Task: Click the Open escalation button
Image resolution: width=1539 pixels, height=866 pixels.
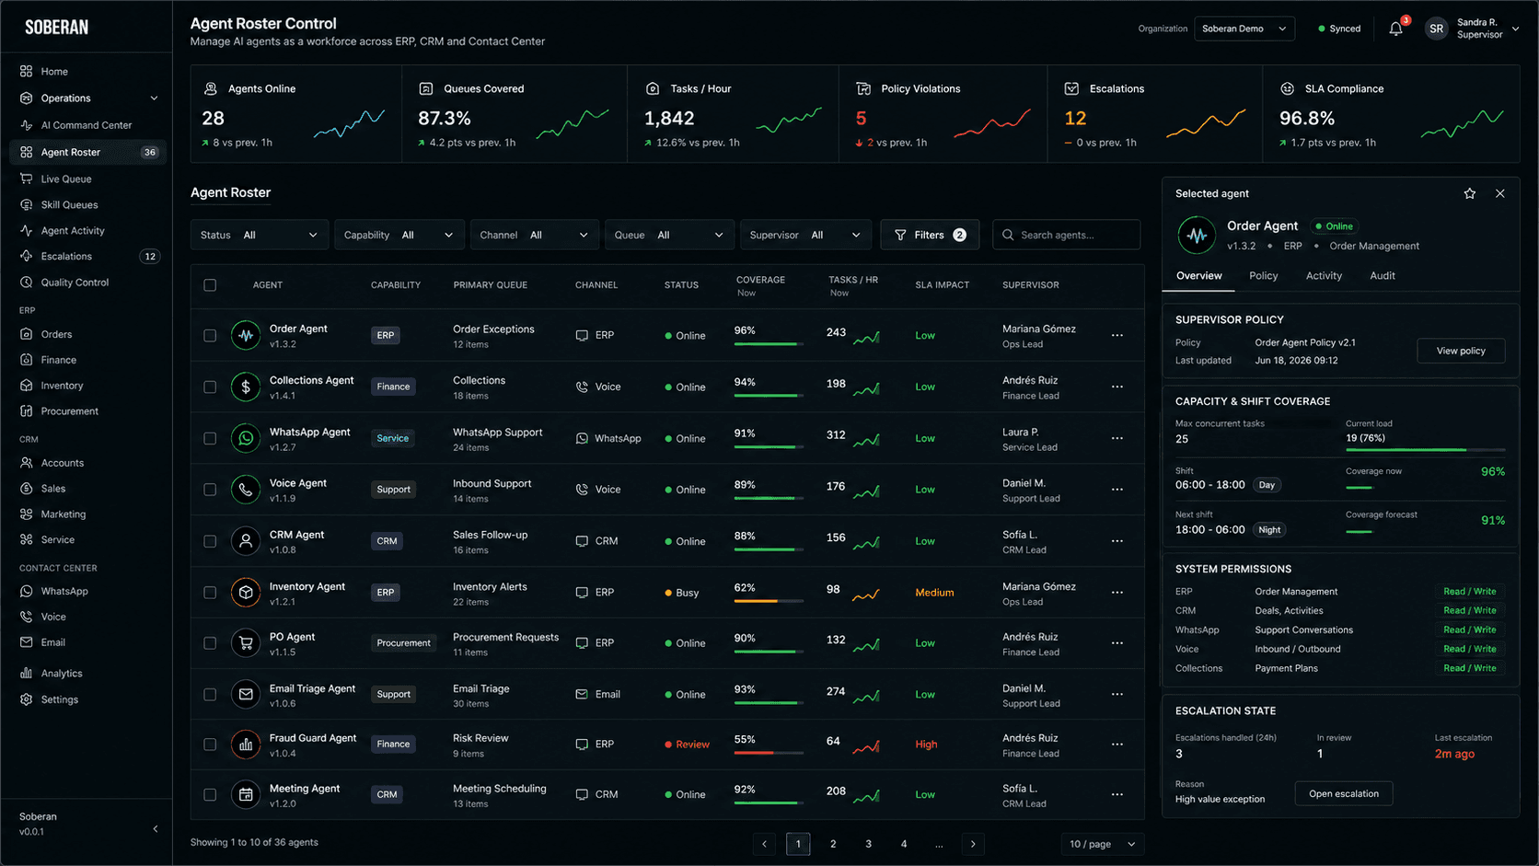Action: coord(1344,793)
